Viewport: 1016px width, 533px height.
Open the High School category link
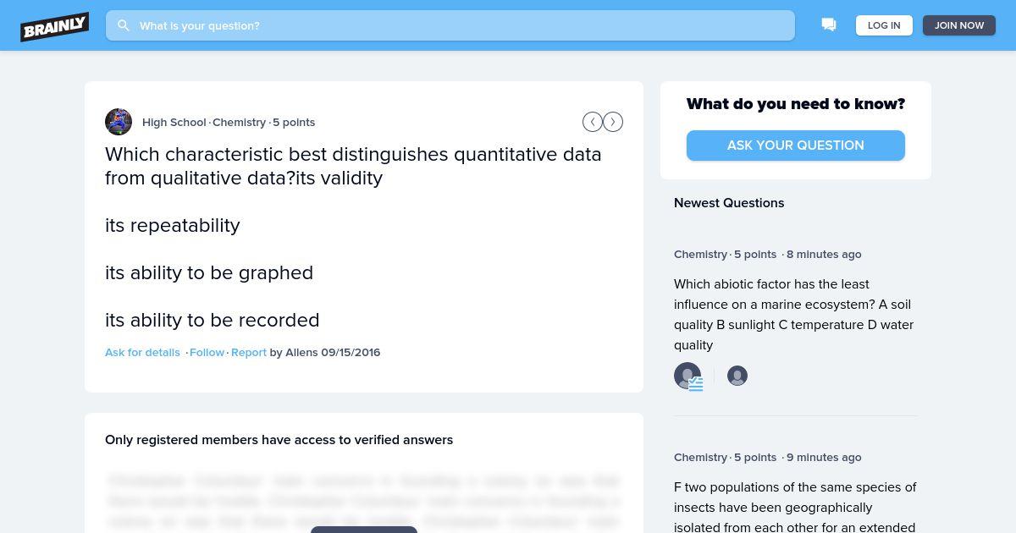click(174, 122)
